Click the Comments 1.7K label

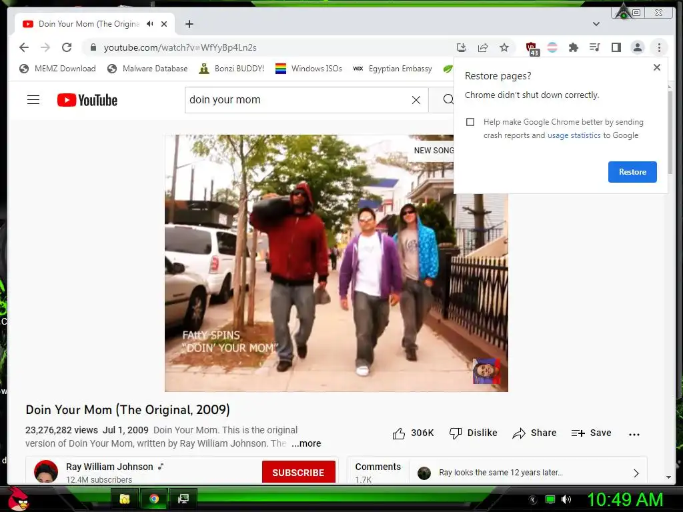(x=378, y=472)
